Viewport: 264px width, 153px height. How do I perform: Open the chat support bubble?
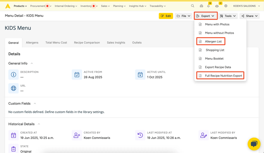pyautogui.click(x=254, y=144)
